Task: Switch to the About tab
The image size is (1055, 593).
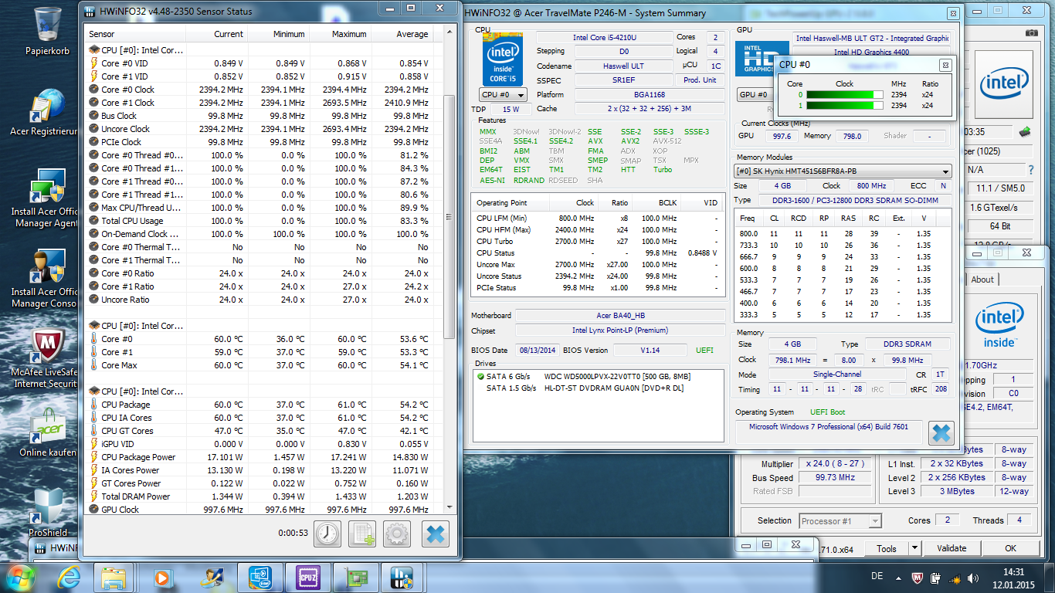Action: 982,280
